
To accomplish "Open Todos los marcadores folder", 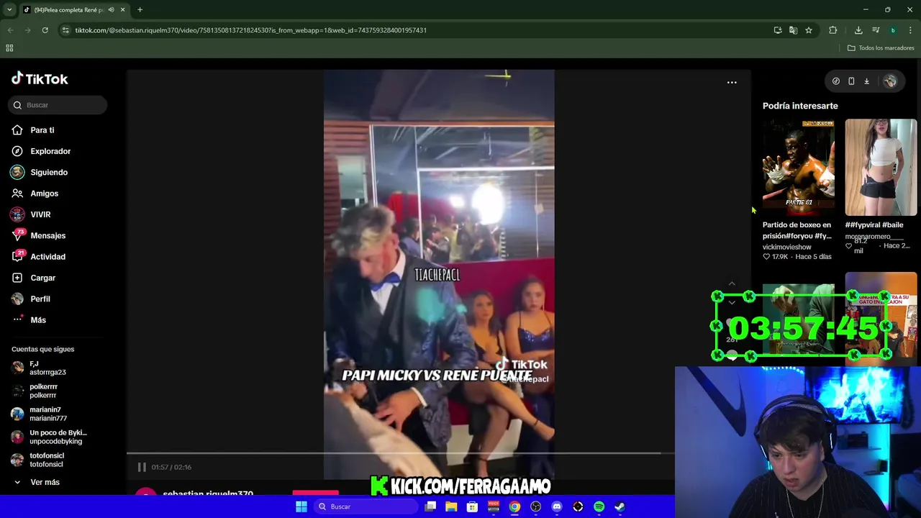I will (x=881, y=48).
